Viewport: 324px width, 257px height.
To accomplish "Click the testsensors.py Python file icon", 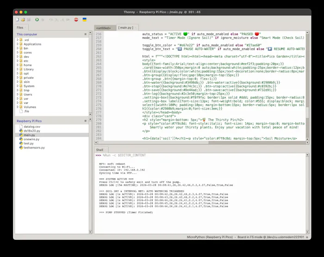I will point(21,147).
